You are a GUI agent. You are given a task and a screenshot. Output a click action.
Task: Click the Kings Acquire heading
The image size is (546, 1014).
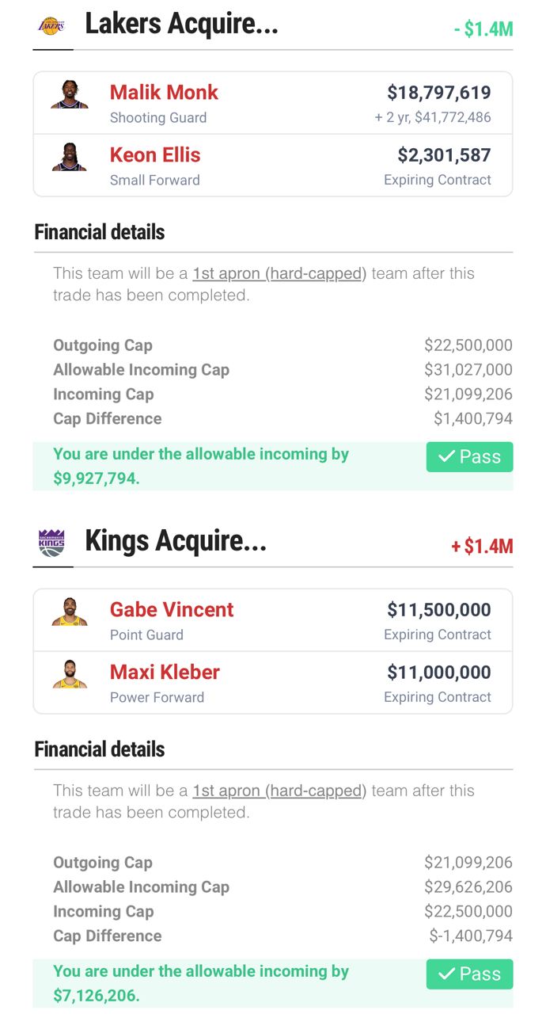point(176,542)
